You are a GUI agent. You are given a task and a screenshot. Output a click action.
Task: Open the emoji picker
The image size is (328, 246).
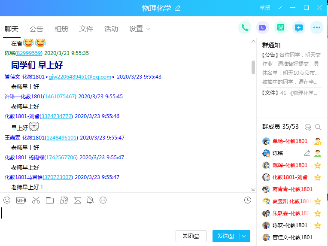[7, 200]
